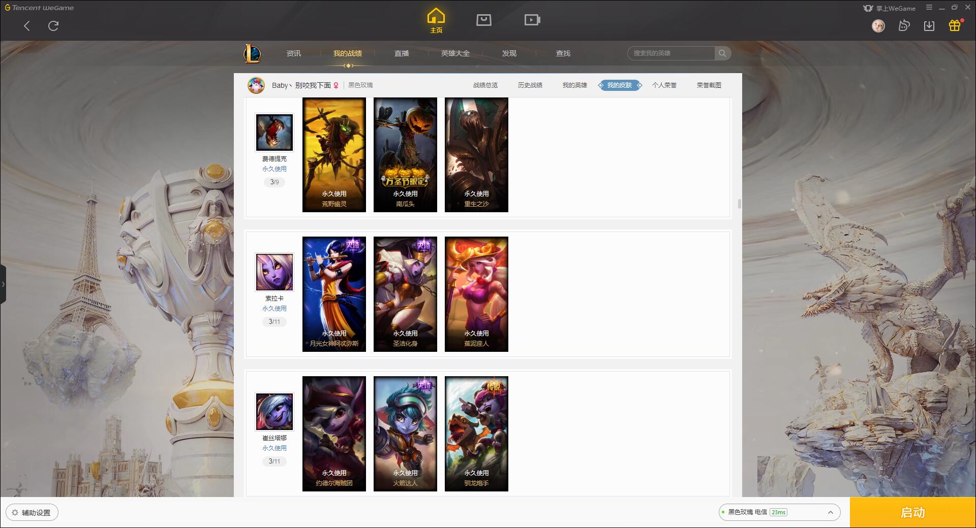Click the 掌上WeGame link
This screenshot has height=528, width=976.
point(889,8)
